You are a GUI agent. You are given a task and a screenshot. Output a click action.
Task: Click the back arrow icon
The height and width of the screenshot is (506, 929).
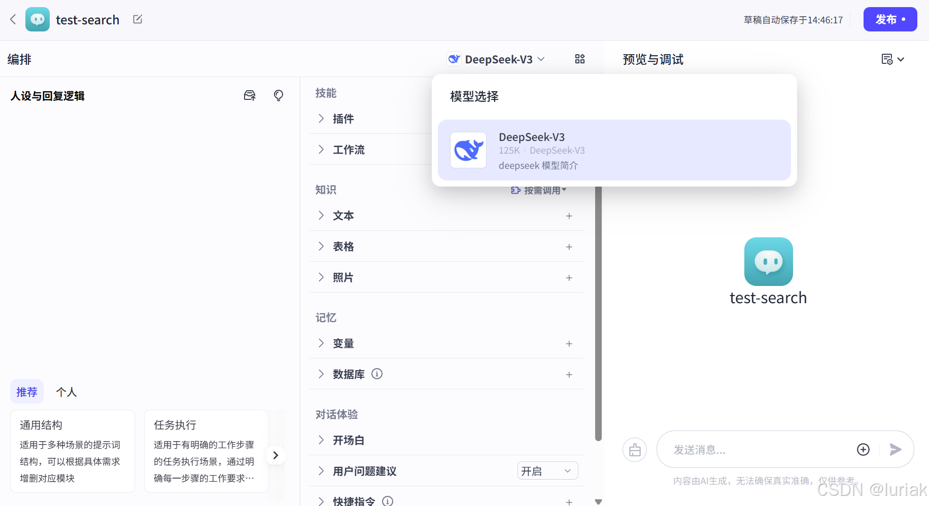[x=13, y=19]
